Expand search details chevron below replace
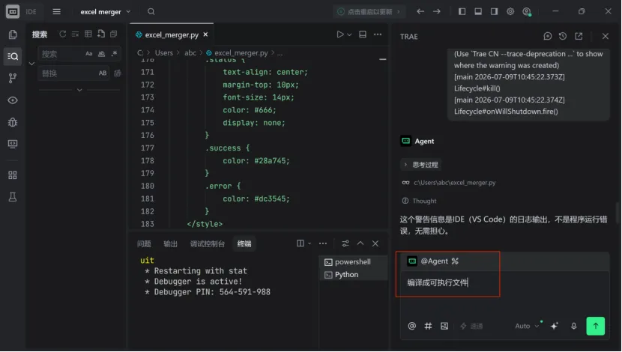The image size is (622, 352). click(79, 90)
